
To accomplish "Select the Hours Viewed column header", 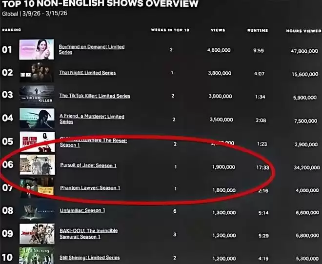I will [x=302, y=30].
